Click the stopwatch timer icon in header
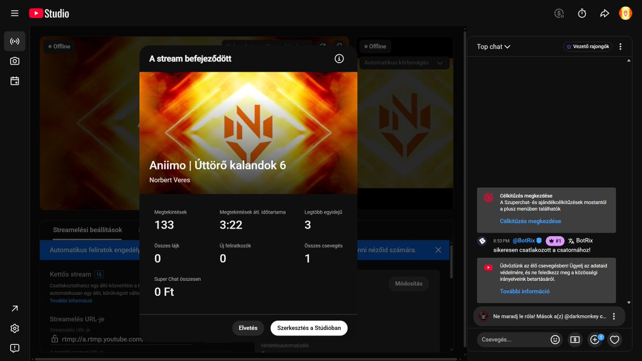The width and height of the screenshot is (642, 361). point(582,13)
